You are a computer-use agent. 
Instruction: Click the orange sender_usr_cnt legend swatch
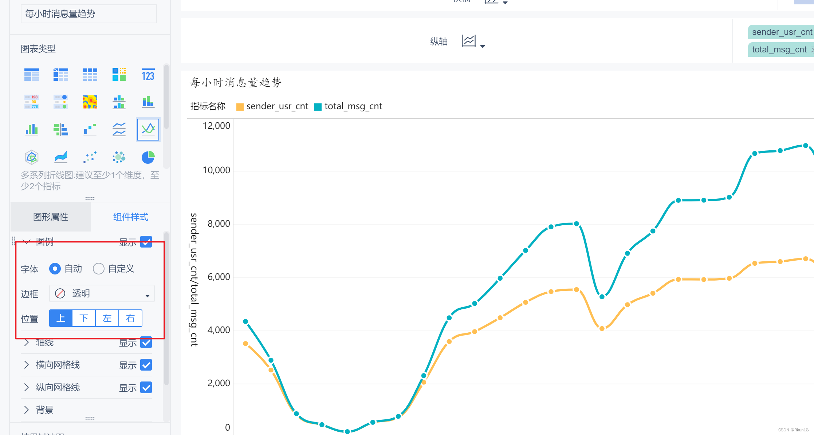[x=240, y=107]
